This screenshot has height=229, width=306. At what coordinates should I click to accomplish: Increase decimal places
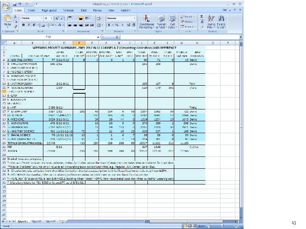128,25
